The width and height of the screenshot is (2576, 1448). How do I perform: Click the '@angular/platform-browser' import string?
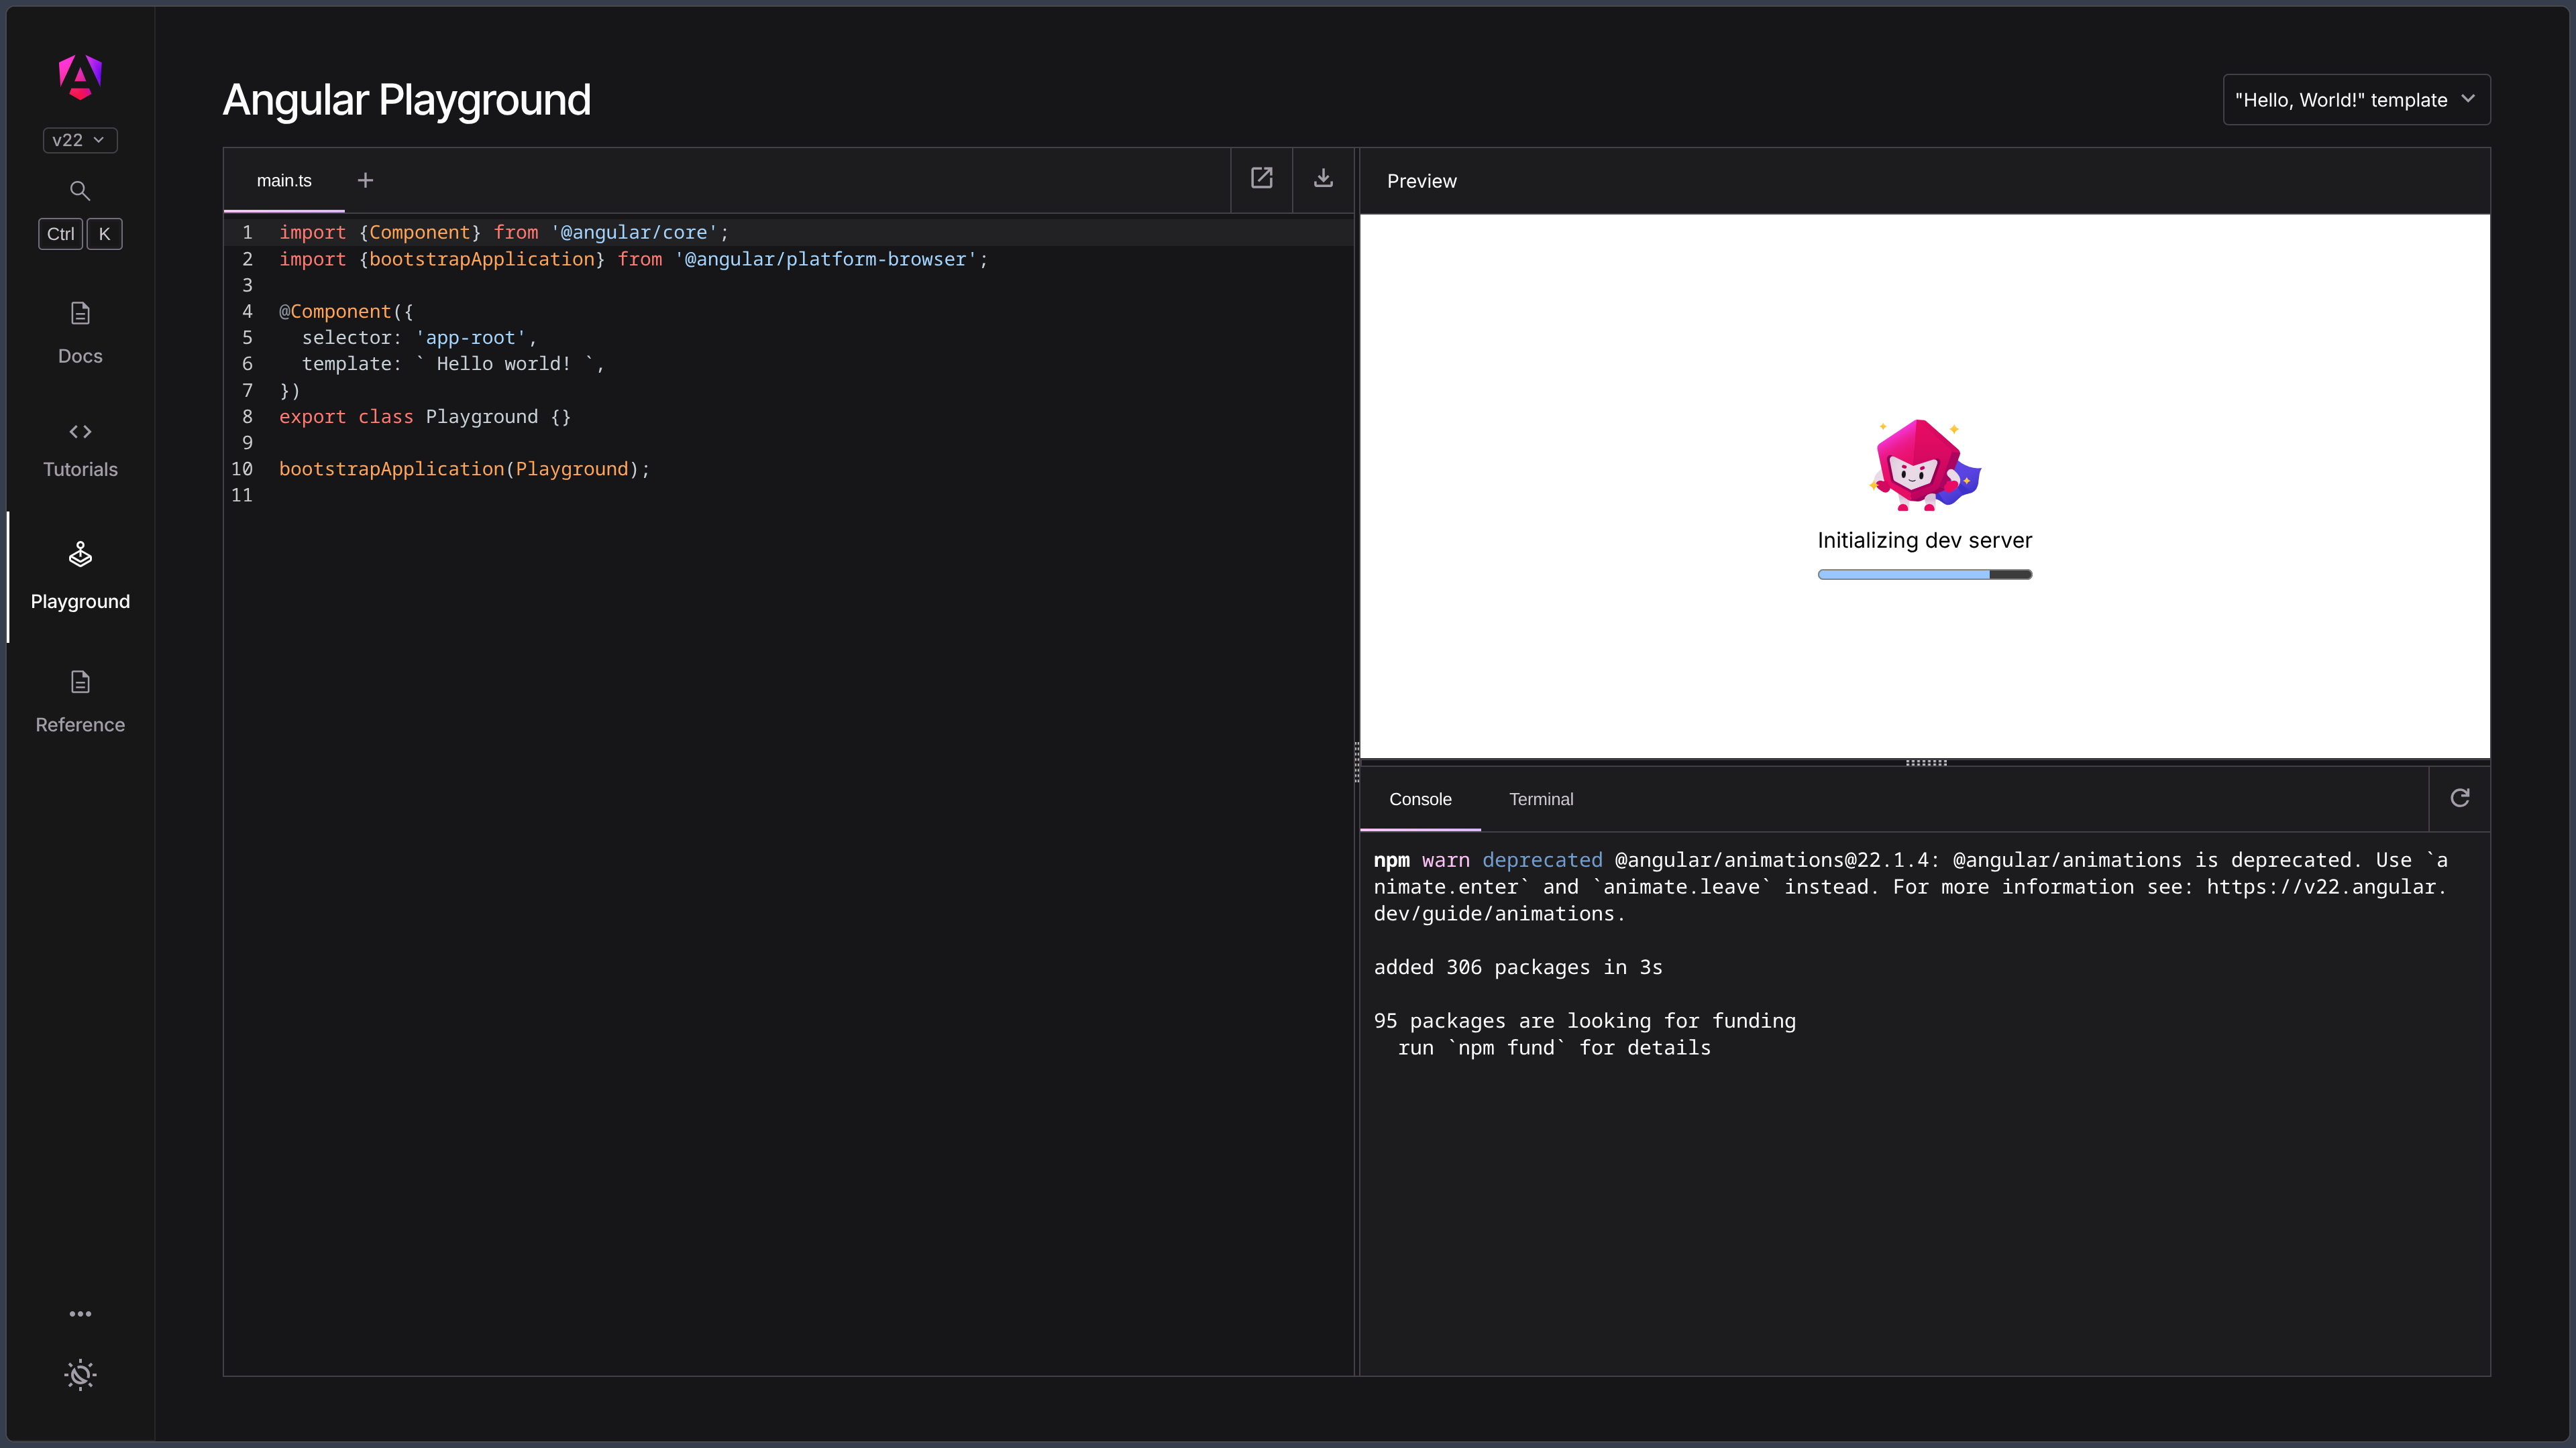click(825, 260)
